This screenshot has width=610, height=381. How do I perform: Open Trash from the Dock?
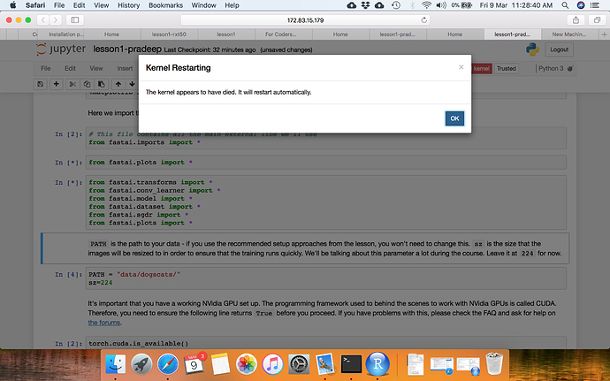494,364
